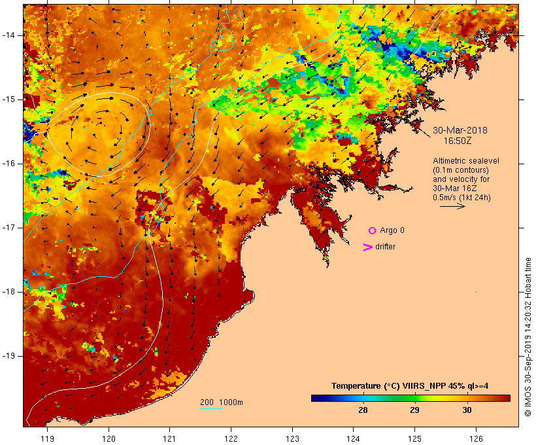Screen dimensions: 536x445
Task: Click the 'Argo 0' legend label
Action: click(x=392, y=230)
